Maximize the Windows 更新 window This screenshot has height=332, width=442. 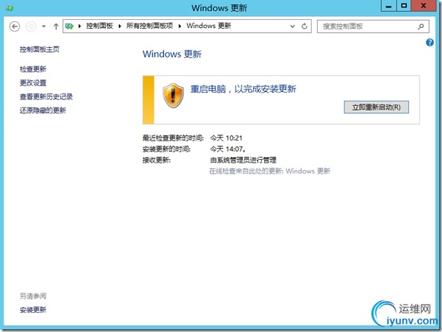click(404, 5)
